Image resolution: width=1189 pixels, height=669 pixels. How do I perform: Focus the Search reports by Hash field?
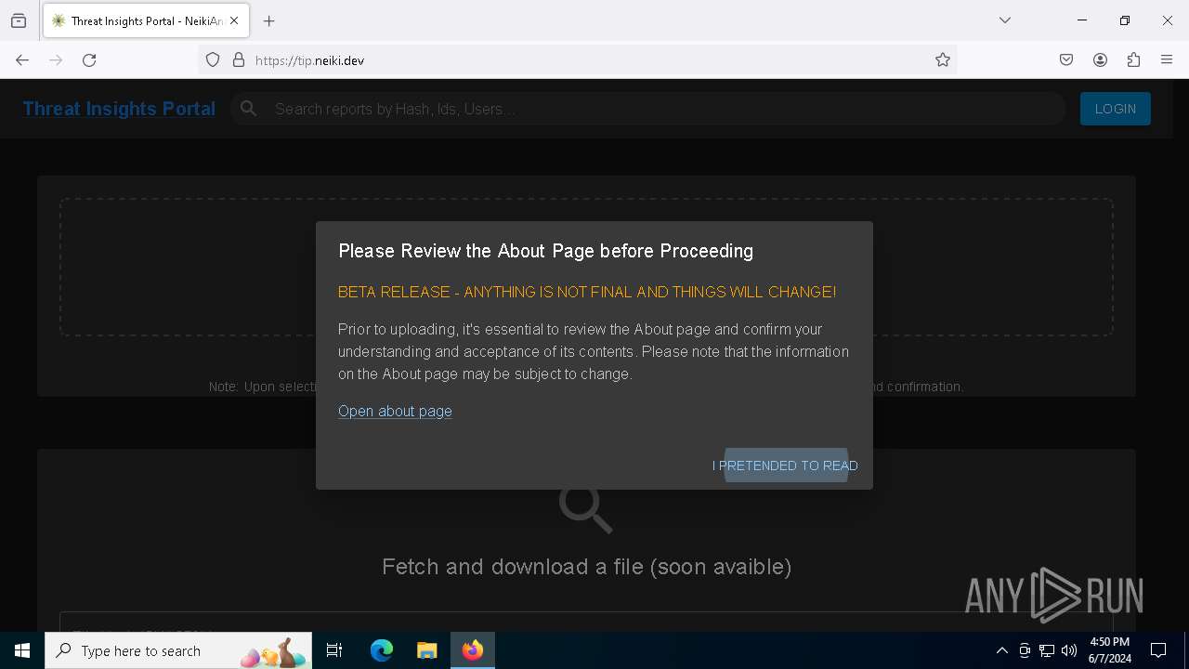(x=647, y=109)
